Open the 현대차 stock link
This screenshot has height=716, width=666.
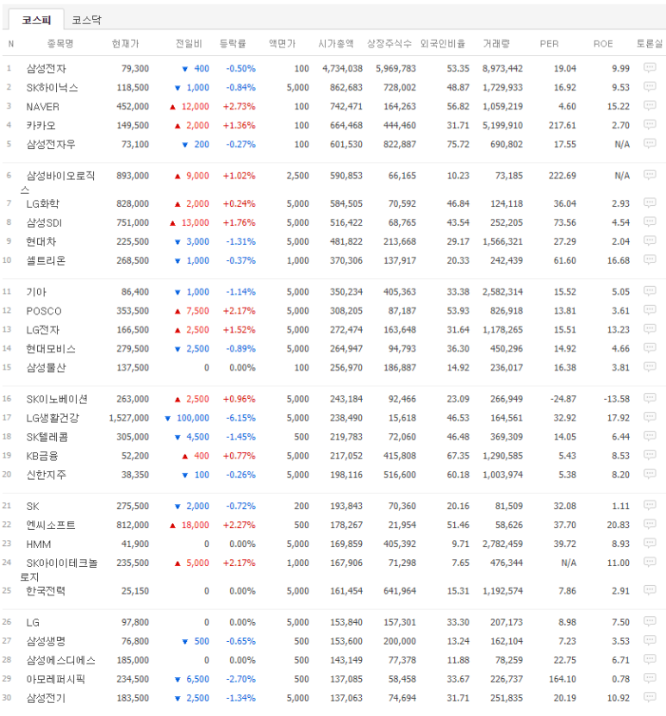pyautogui.click(x=40, y=241)
